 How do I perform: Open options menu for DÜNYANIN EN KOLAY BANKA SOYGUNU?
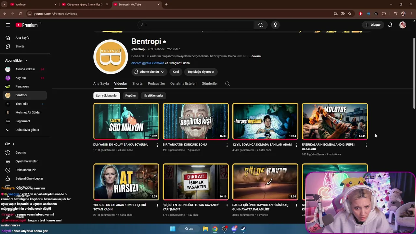tap(157, 145)
